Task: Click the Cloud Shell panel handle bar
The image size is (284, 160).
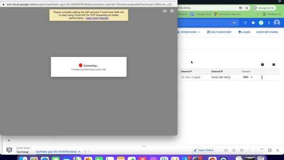Action: click(x=144, y=146)
